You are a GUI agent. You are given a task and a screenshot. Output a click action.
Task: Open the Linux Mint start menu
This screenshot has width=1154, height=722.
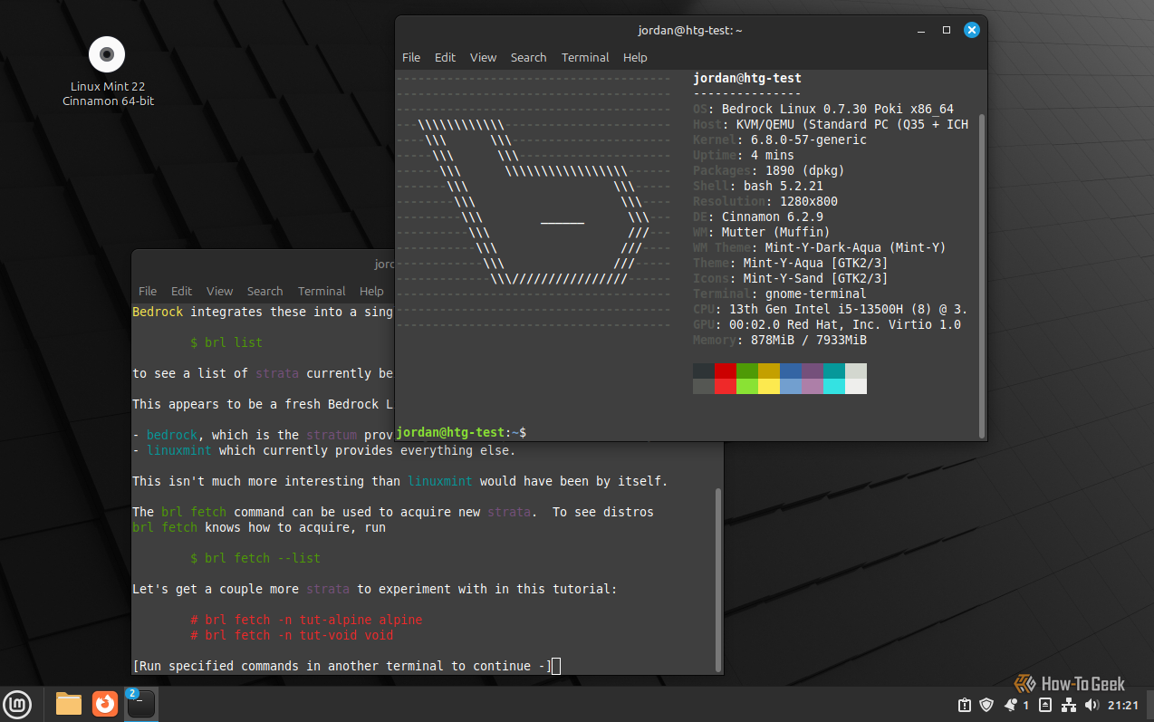point(18,704)
